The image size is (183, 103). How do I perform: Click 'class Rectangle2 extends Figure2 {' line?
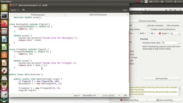pyautogui.click(x=29, y=24)
